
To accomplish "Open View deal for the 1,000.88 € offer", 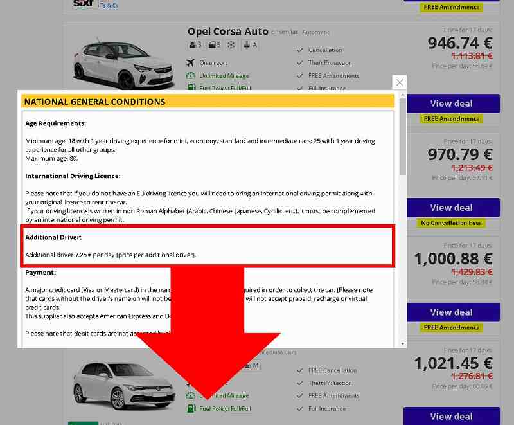I will [454, 312].
